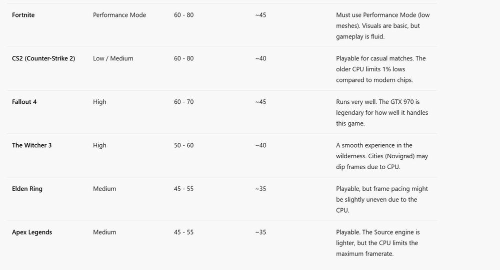The width and height of the screenshot is (500, 270).
Task: Select the 50 - 60 FPS value
Action: [x=183, y=145]
